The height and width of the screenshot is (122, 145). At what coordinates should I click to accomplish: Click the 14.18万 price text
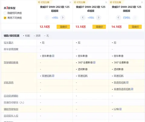pos(117,27)
